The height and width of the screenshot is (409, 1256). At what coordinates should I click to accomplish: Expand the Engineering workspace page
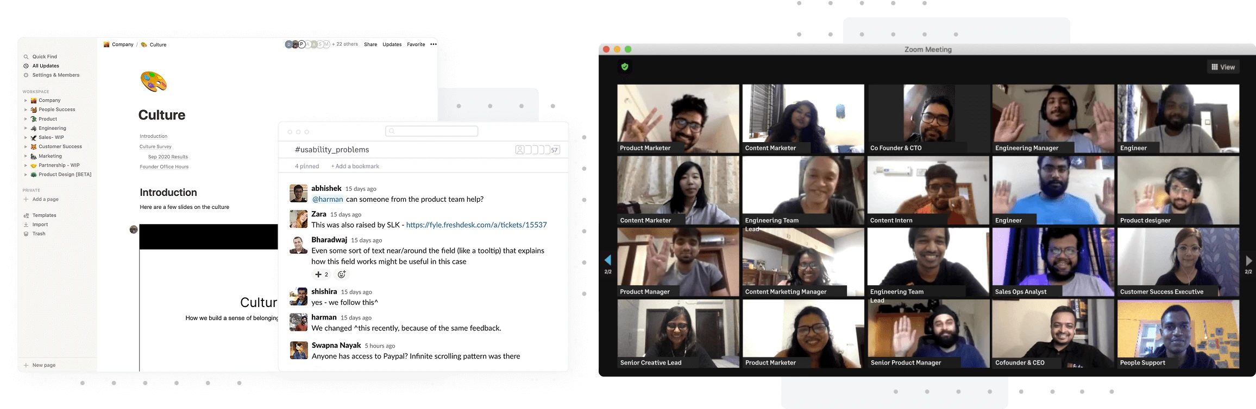[26, 129]
